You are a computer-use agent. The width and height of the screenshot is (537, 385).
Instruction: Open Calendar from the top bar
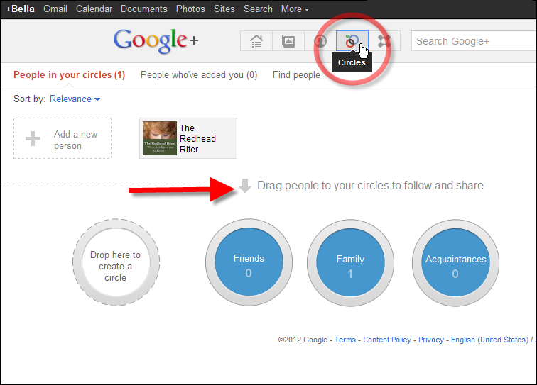pyautogui.click(x=94, y=9)
